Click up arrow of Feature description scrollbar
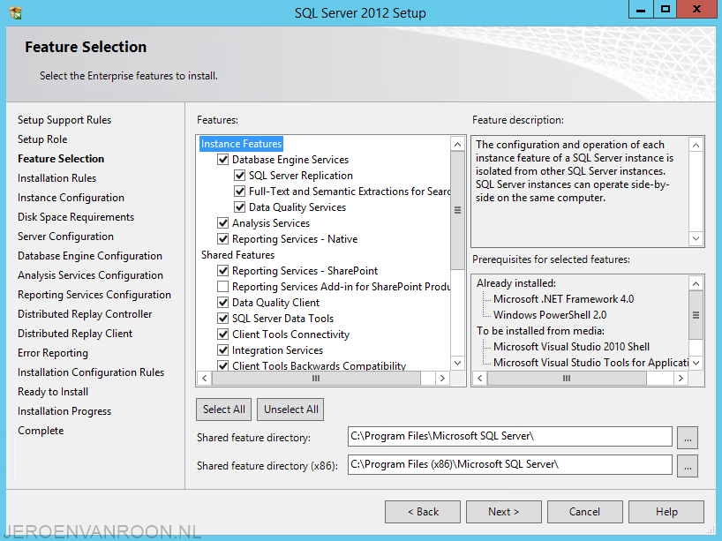 [x=696, y=145]
